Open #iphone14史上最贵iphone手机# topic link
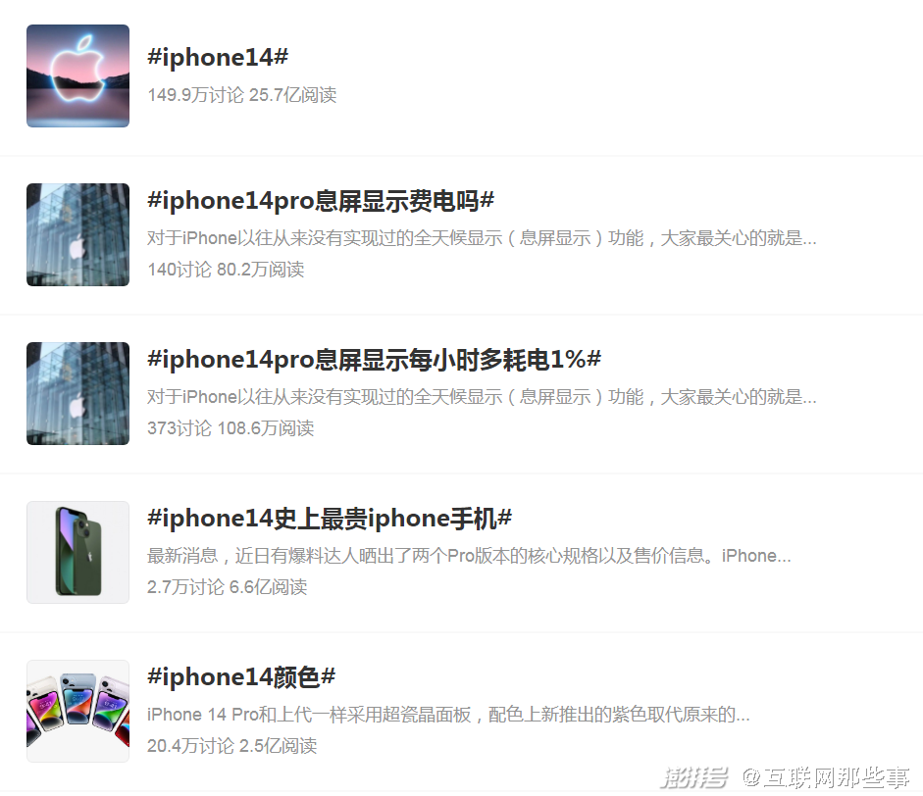 330,519
